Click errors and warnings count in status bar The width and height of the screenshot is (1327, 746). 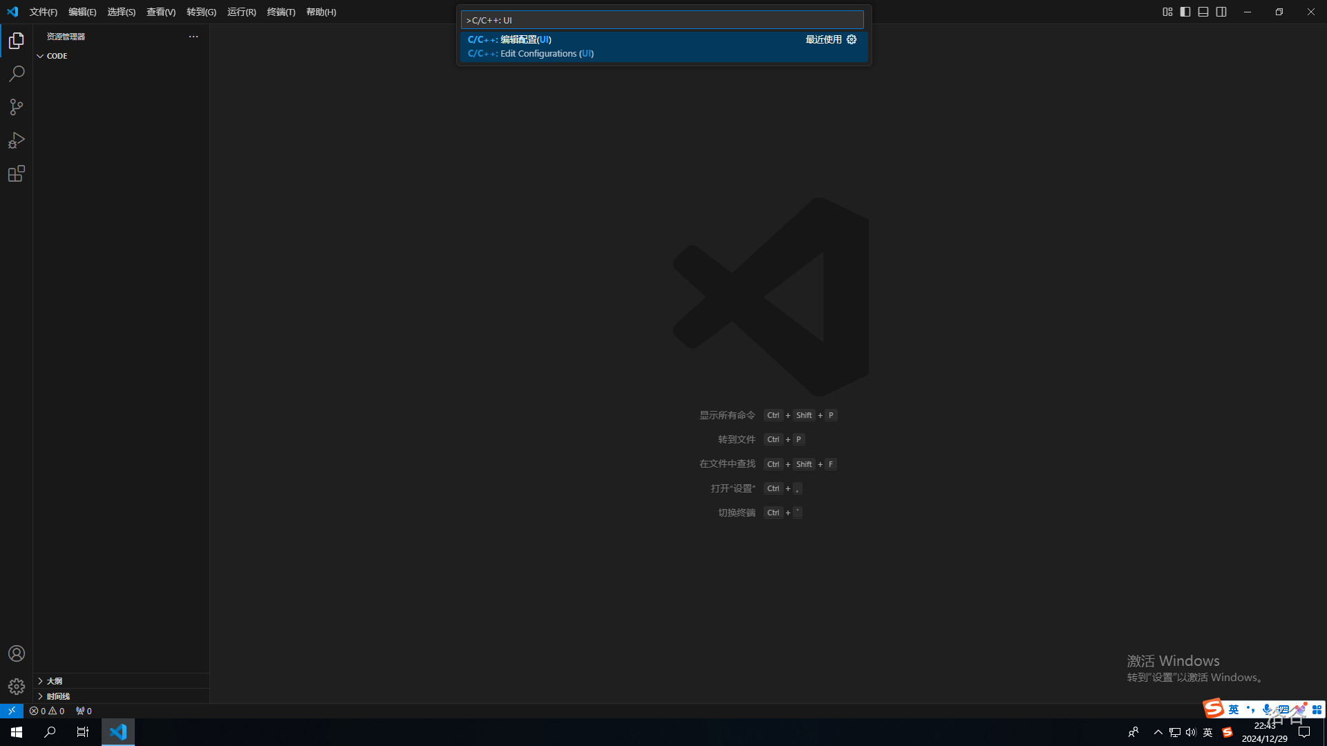(47, 711)
